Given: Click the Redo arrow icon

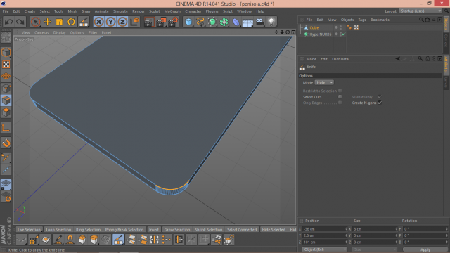Looking at the screenshot, I should (20, 22).
